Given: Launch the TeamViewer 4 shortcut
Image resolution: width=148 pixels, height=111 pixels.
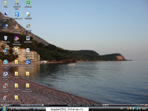Looking at the screenshot, I should point(17,16).
